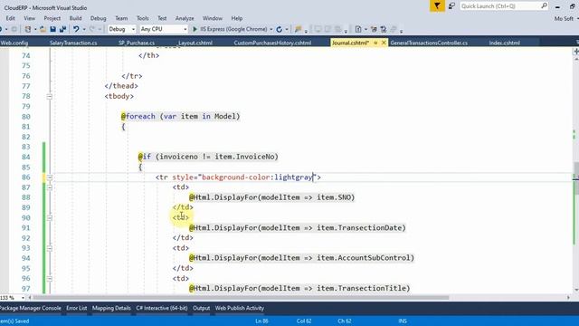Pin the Journal.cshtml tab
Image resolution: width=579 pixels, height=326 pixels.
[x=375, y=43]
